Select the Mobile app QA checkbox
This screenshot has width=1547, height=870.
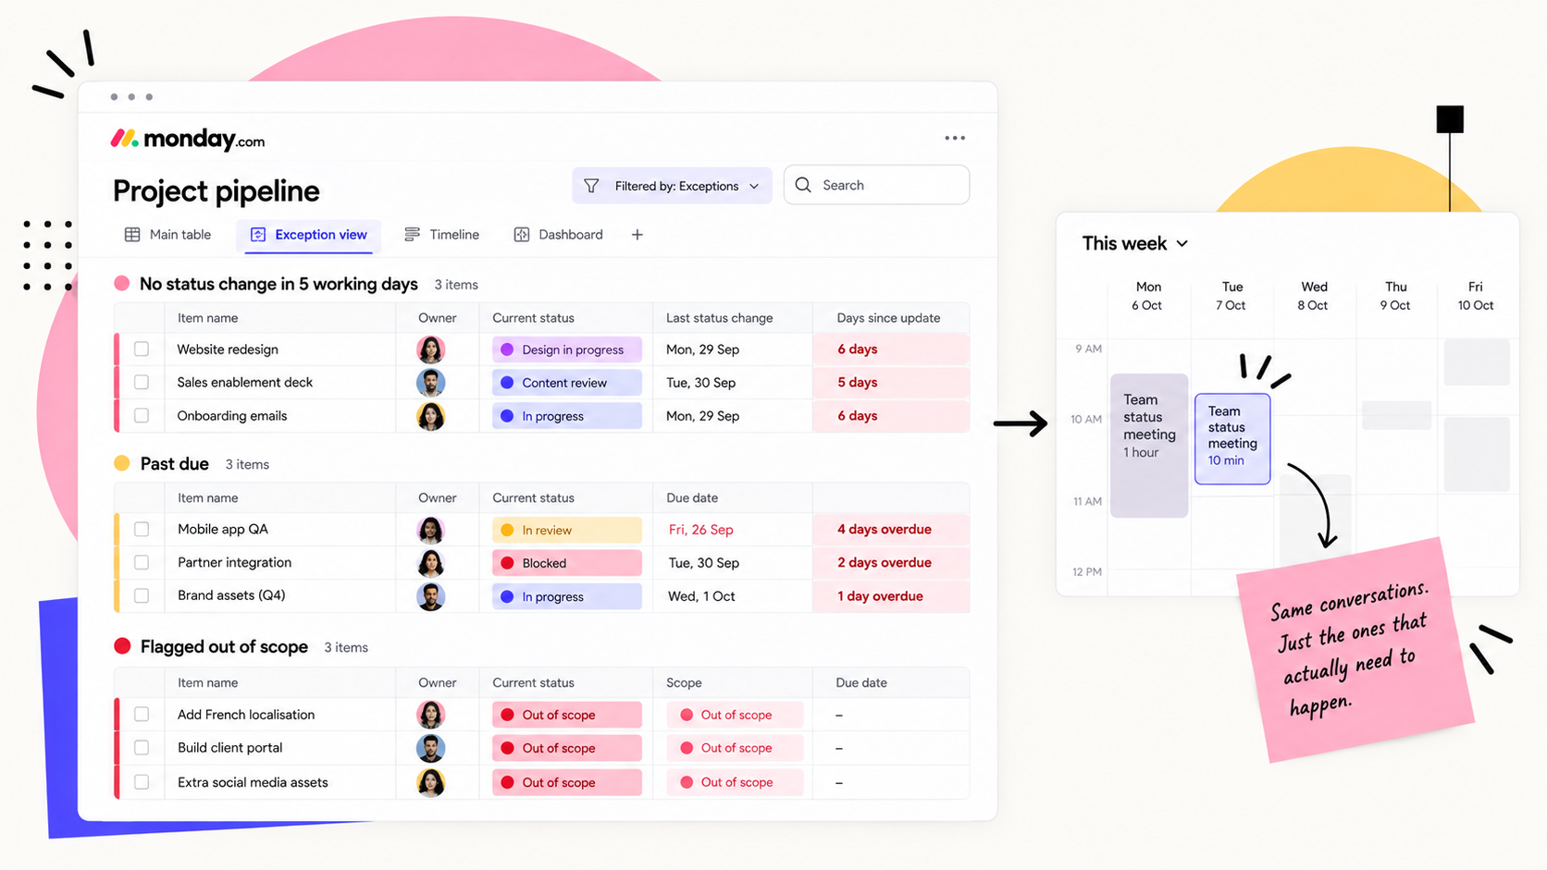tap(142, 529)
